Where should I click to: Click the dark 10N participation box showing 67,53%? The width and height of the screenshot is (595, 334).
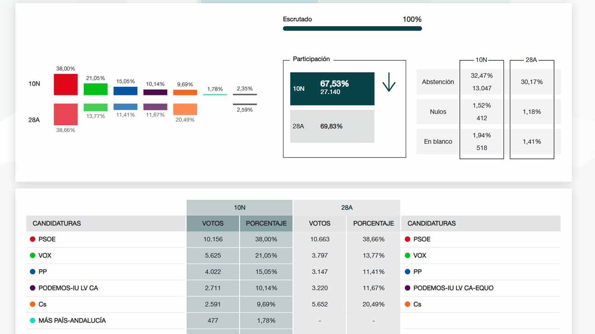point(332,89)
